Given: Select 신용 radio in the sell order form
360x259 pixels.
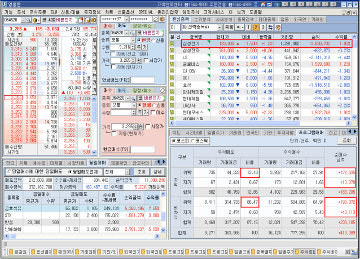Looking at the screenshot, I should (153, 41).
